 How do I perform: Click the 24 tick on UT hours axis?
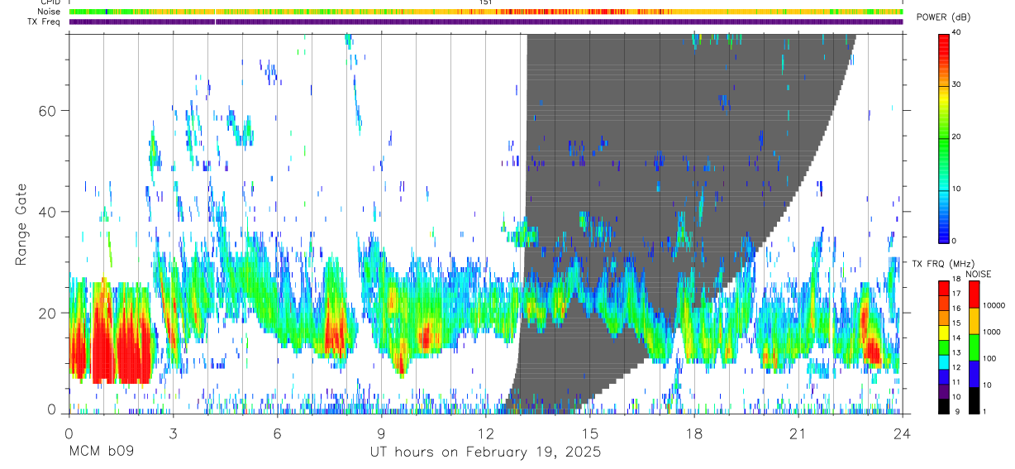[x=902, y=433]
